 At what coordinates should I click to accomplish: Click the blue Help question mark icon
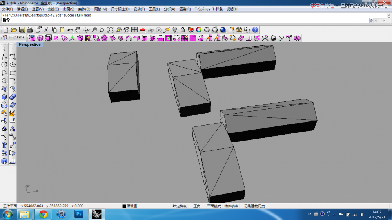point(255,30)
